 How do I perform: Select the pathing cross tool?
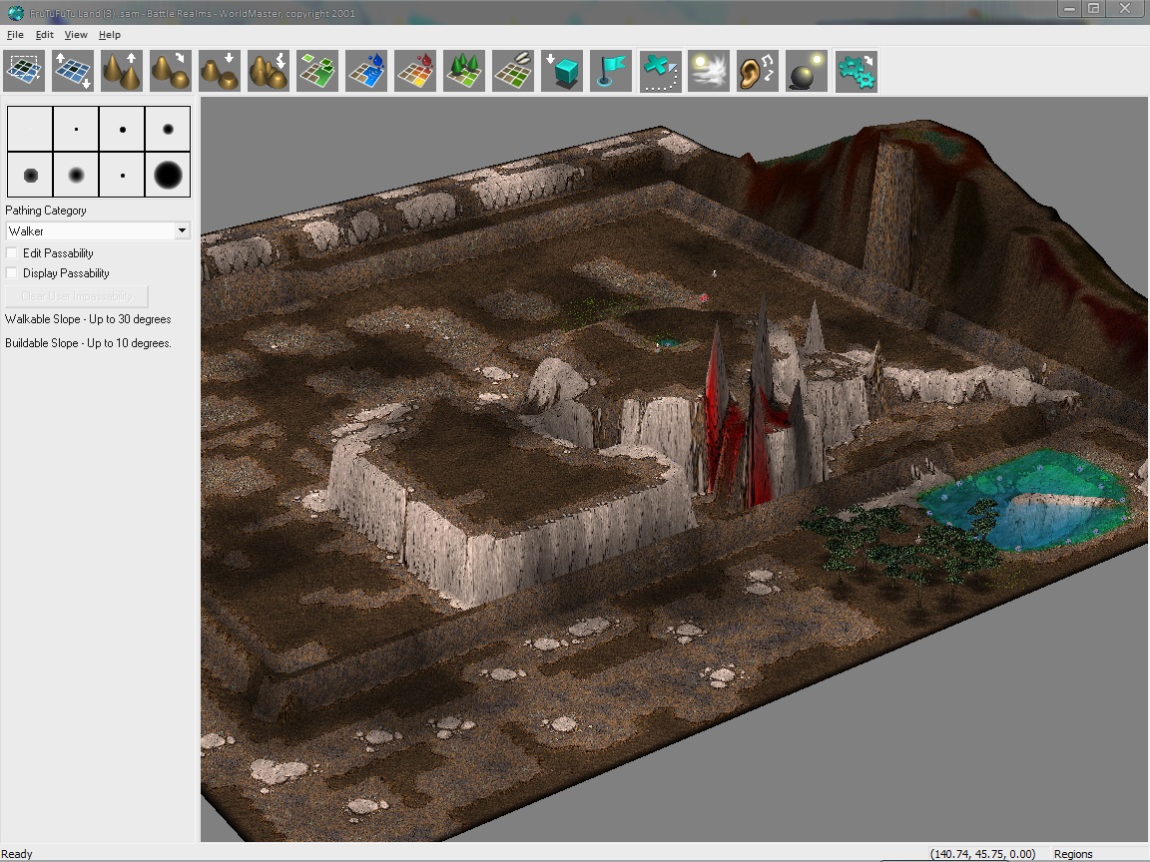660,71
